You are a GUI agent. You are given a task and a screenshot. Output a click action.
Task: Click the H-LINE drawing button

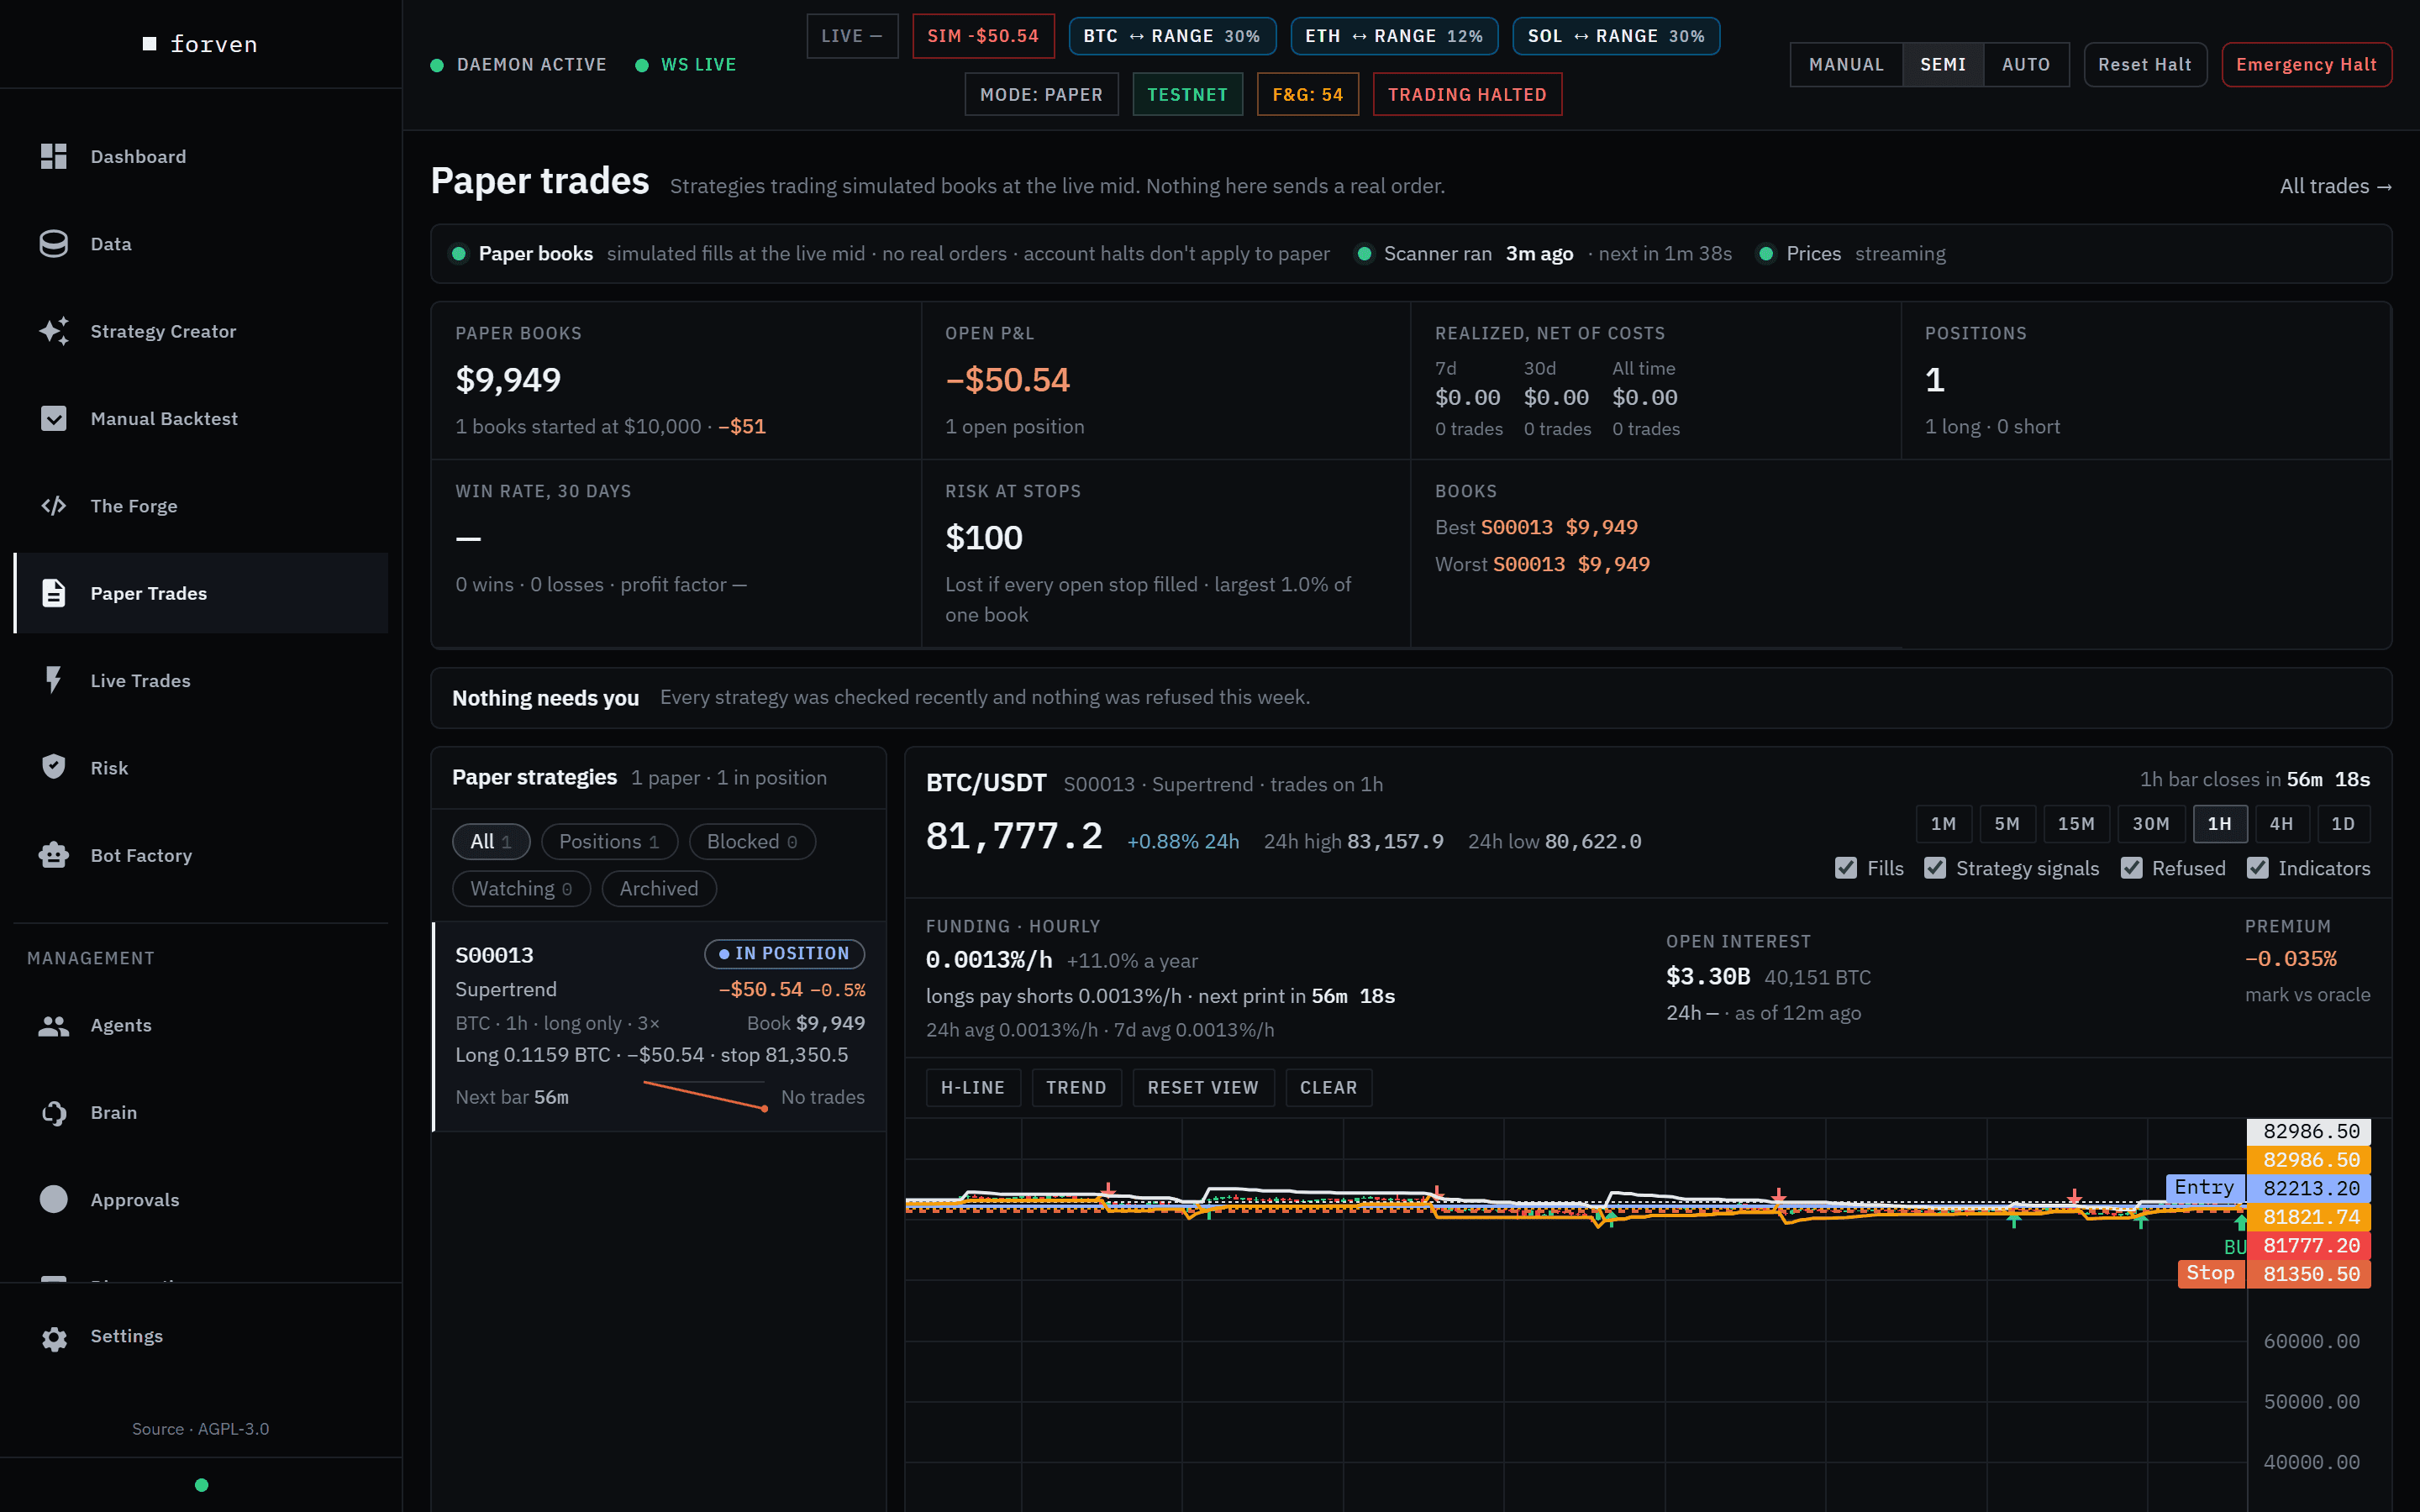pyautogui.click(x=973, y=1088)
